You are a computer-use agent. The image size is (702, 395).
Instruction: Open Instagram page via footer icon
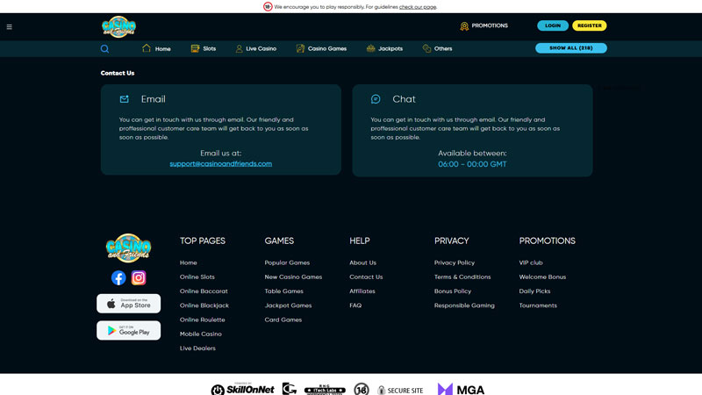139,277
